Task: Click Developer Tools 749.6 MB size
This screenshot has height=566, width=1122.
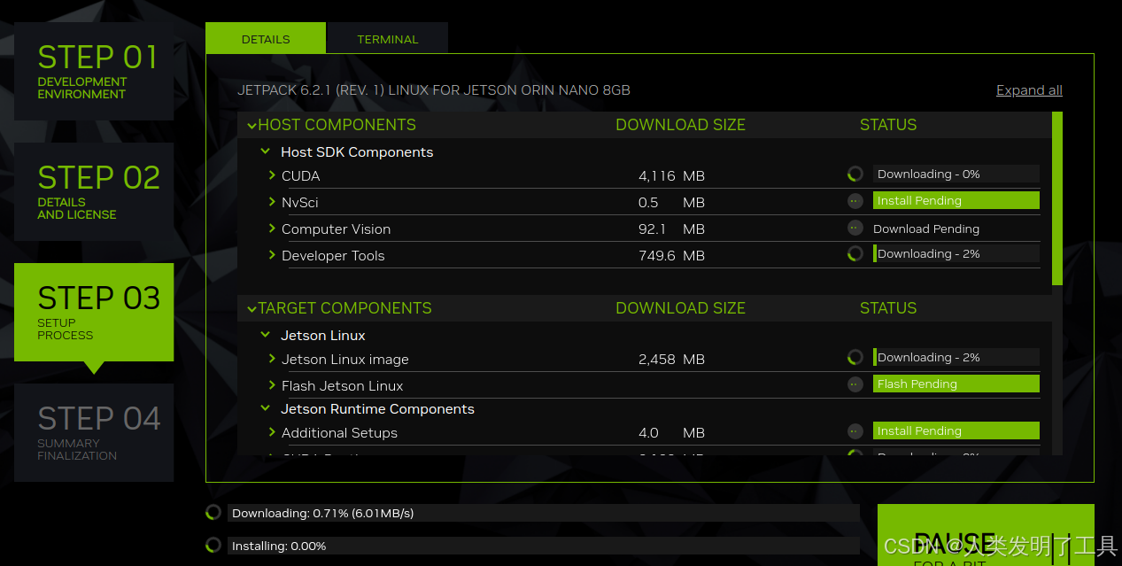Action: [671, 256]
